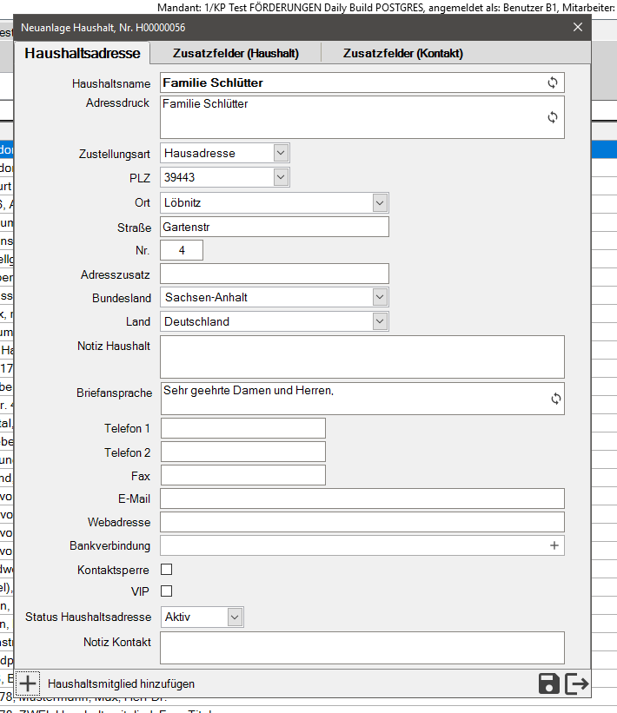This screenshot has width=617, height=713.
Task: Click the plus icon for Haushaltsmitglied
Action: 28,683
